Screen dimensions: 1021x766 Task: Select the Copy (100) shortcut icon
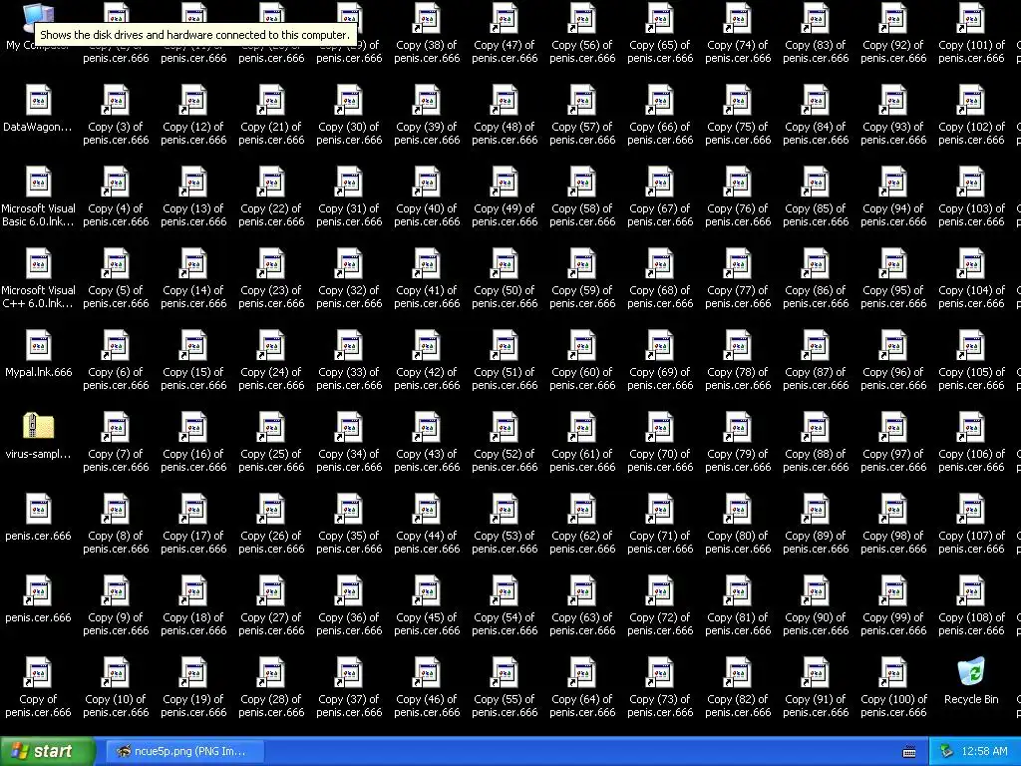pyautogui.click(x=893, y=673)
